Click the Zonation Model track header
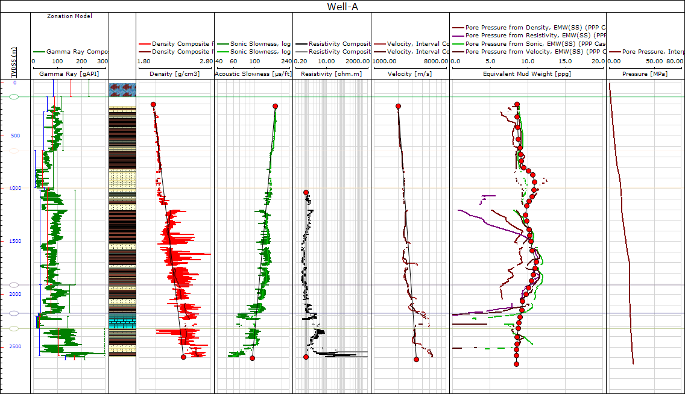 [x=69, y=16]
